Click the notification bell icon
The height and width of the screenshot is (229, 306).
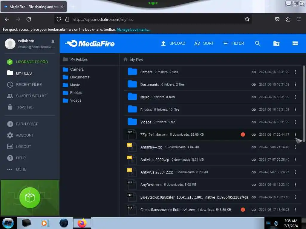tap(53, 41)
